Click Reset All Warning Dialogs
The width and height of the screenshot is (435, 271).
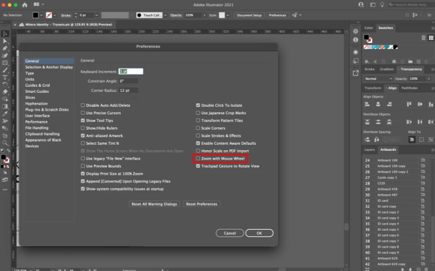click(x=154, y=204)
